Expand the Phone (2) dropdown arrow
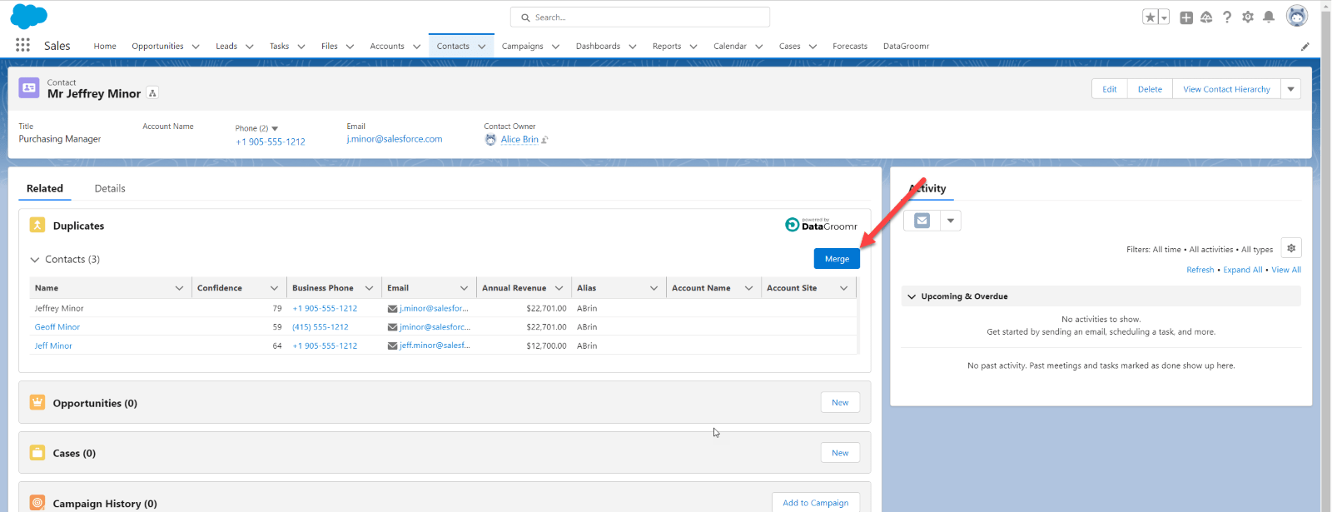The image size is (1332, 512). pyautogui.click(x=275, y=128)
